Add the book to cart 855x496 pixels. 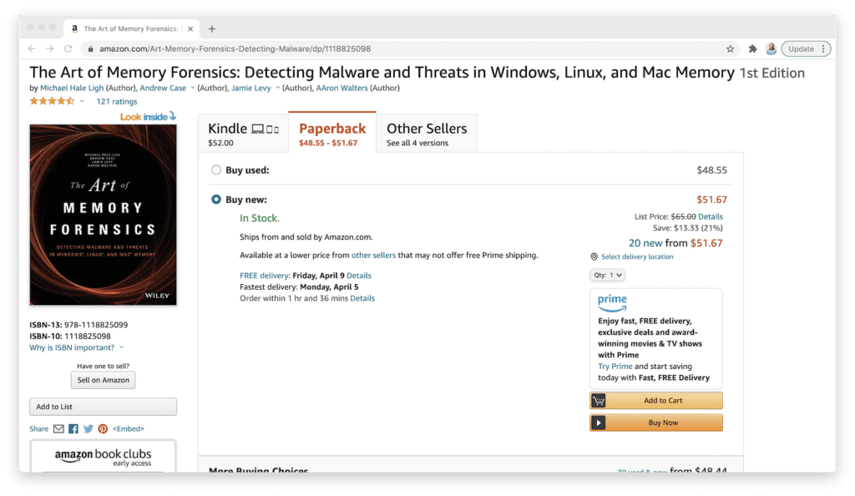(x=656, y=401)
